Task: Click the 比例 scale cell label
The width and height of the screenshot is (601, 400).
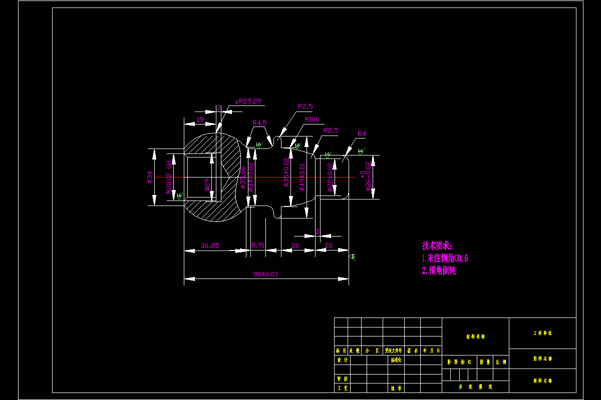Action: point(501,362)
